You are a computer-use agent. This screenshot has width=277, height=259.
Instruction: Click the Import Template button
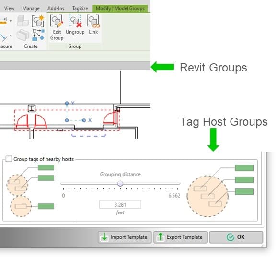click(125, 237)
